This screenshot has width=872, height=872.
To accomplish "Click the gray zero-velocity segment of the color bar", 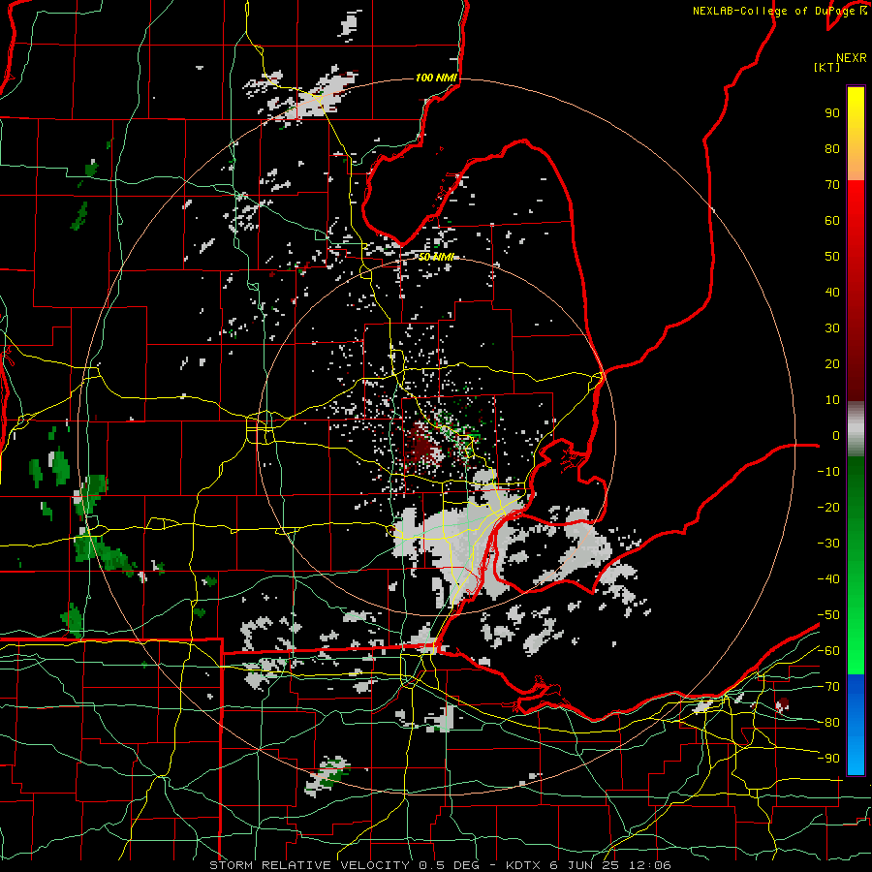I will coord(856,429).
